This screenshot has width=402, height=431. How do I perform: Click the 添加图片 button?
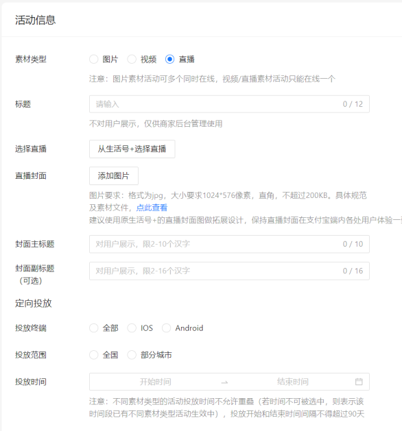click(x=114, y=175)
